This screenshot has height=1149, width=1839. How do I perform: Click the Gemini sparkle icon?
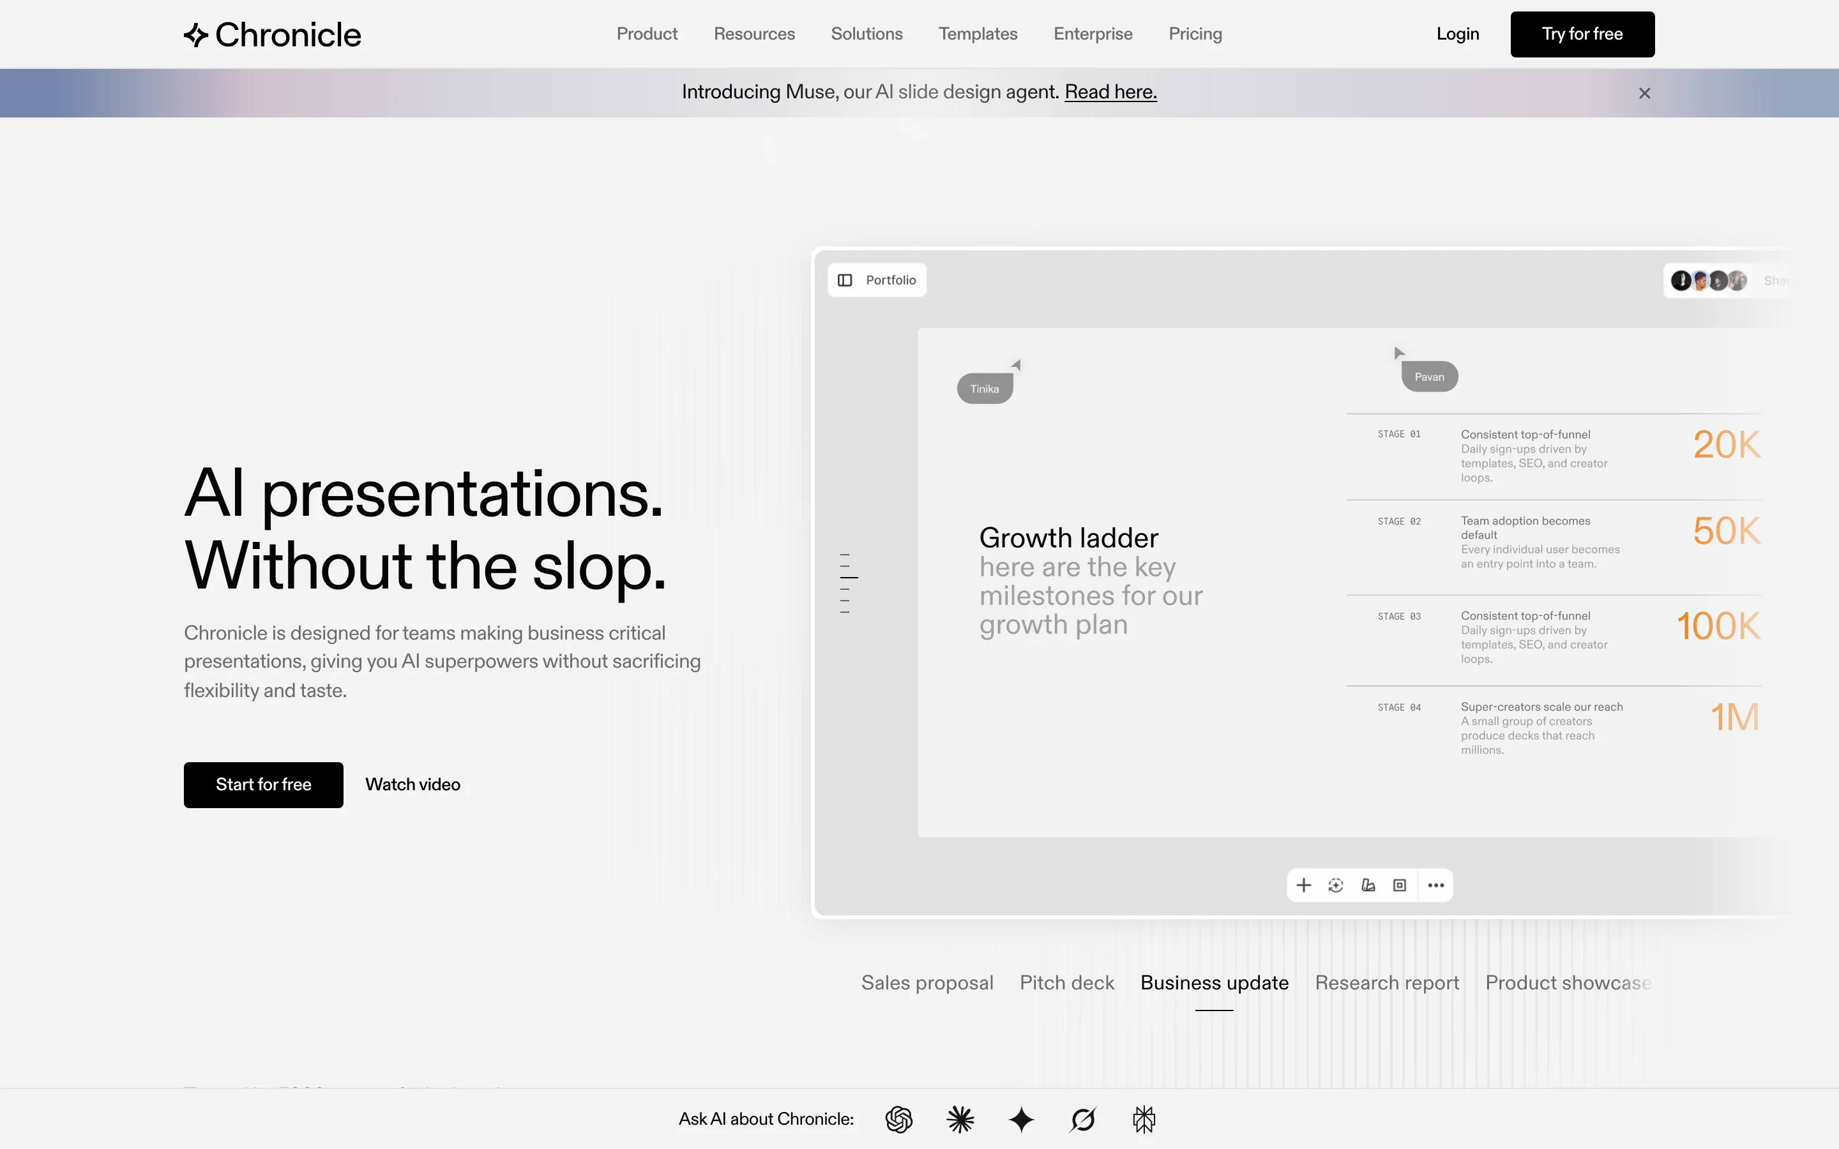click(1021, 1118)
